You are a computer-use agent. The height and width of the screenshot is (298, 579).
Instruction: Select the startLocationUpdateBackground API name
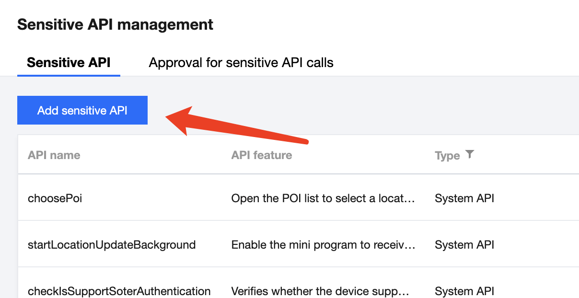(x=112, y=245)
